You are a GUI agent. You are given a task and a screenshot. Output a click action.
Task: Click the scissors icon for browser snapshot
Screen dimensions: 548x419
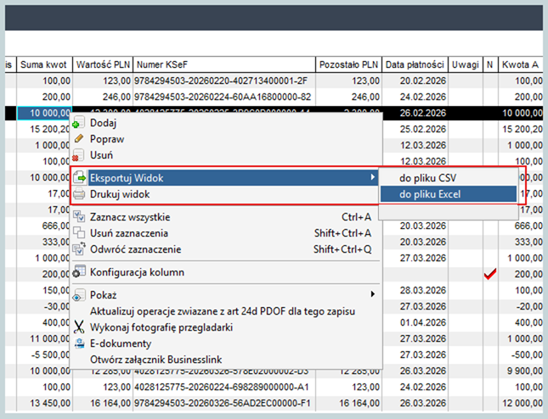click(79, 327)
